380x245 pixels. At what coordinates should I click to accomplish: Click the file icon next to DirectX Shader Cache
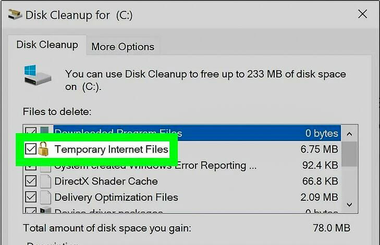(x=45, y=182)
